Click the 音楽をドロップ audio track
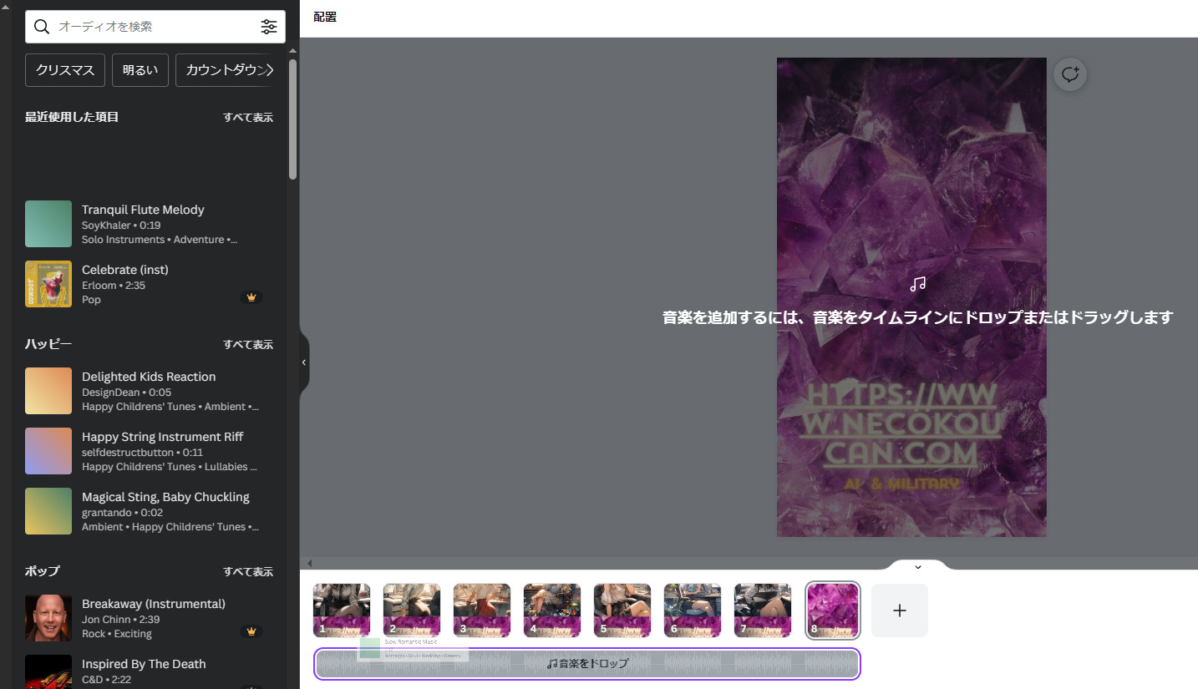 tap(587, 664)
